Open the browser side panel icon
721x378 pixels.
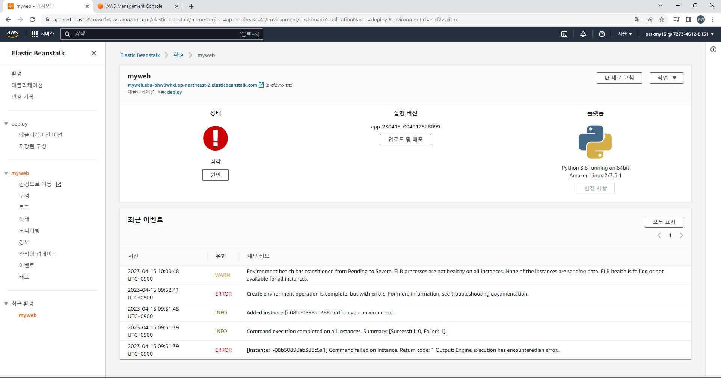(689, 19)
